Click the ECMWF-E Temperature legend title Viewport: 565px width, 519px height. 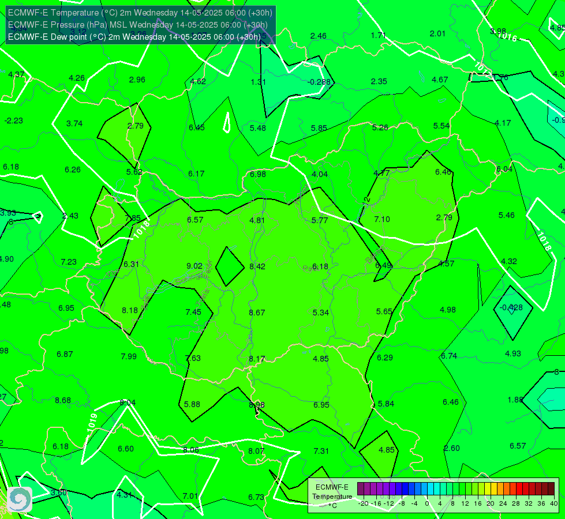(332, 492)
